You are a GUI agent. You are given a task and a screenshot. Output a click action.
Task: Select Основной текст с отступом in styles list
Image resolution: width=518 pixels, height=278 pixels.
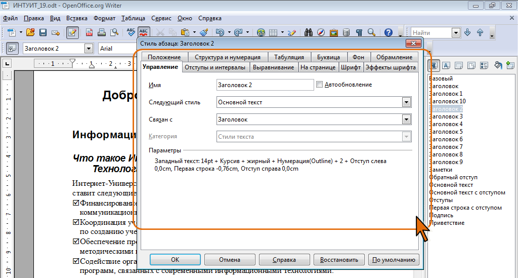click(467, 192)
